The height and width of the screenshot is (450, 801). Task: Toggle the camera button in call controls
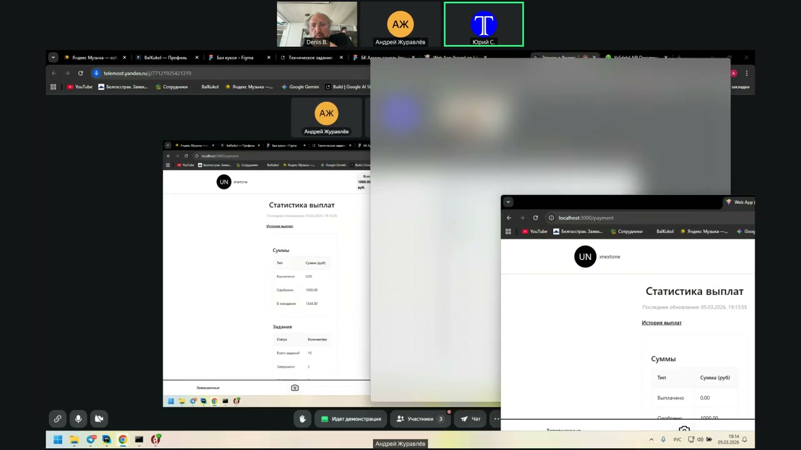pos(99,419)
